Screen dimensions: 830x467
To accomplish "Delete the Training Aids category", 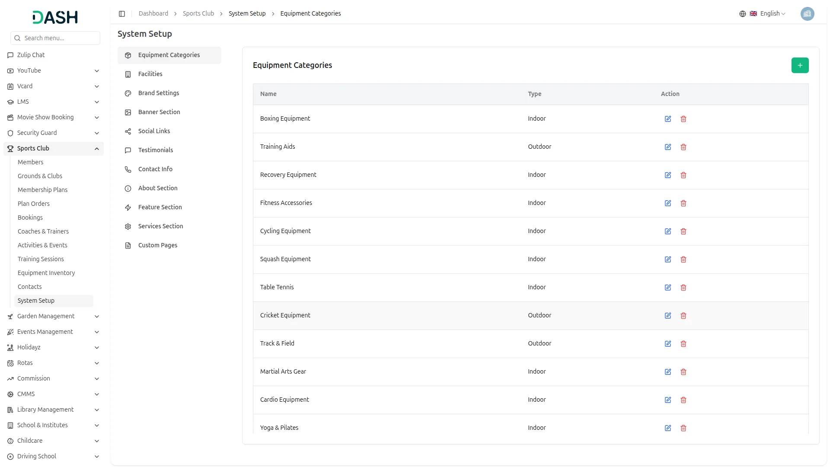I will tap(683, 147).
